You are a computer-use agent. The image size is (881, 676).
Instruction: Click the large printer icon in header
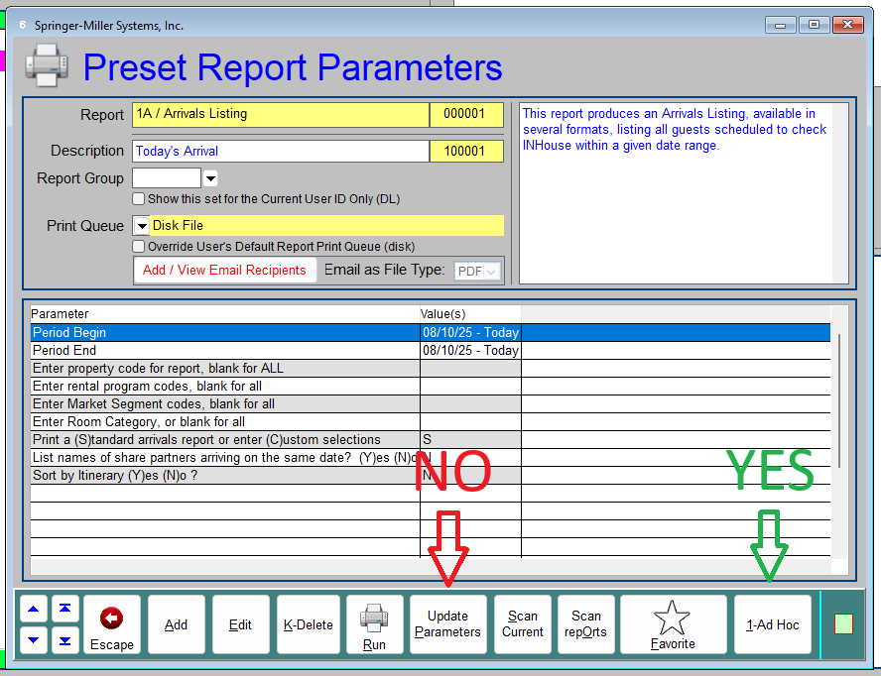pos(47,66)
